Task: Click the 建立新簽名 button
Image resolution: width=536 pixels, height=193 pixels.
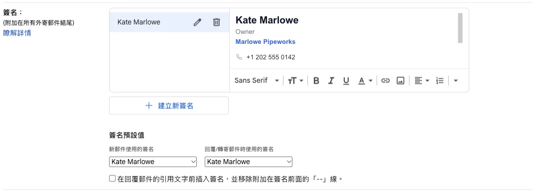Action: pyautogui.click(x=169, y=105)
